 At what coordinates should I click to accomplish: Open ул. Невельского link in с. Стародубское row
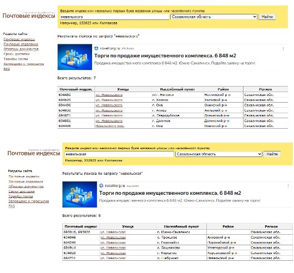tap(109, 115)
